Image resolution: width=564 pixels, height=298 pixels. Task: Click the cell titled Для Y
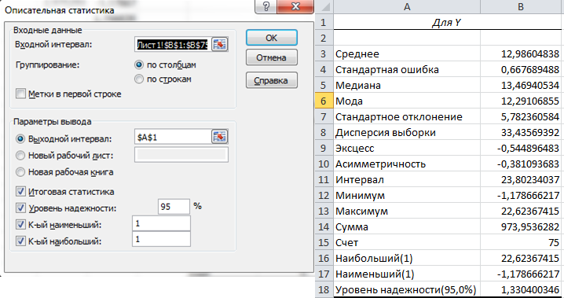tap(447, 22)
